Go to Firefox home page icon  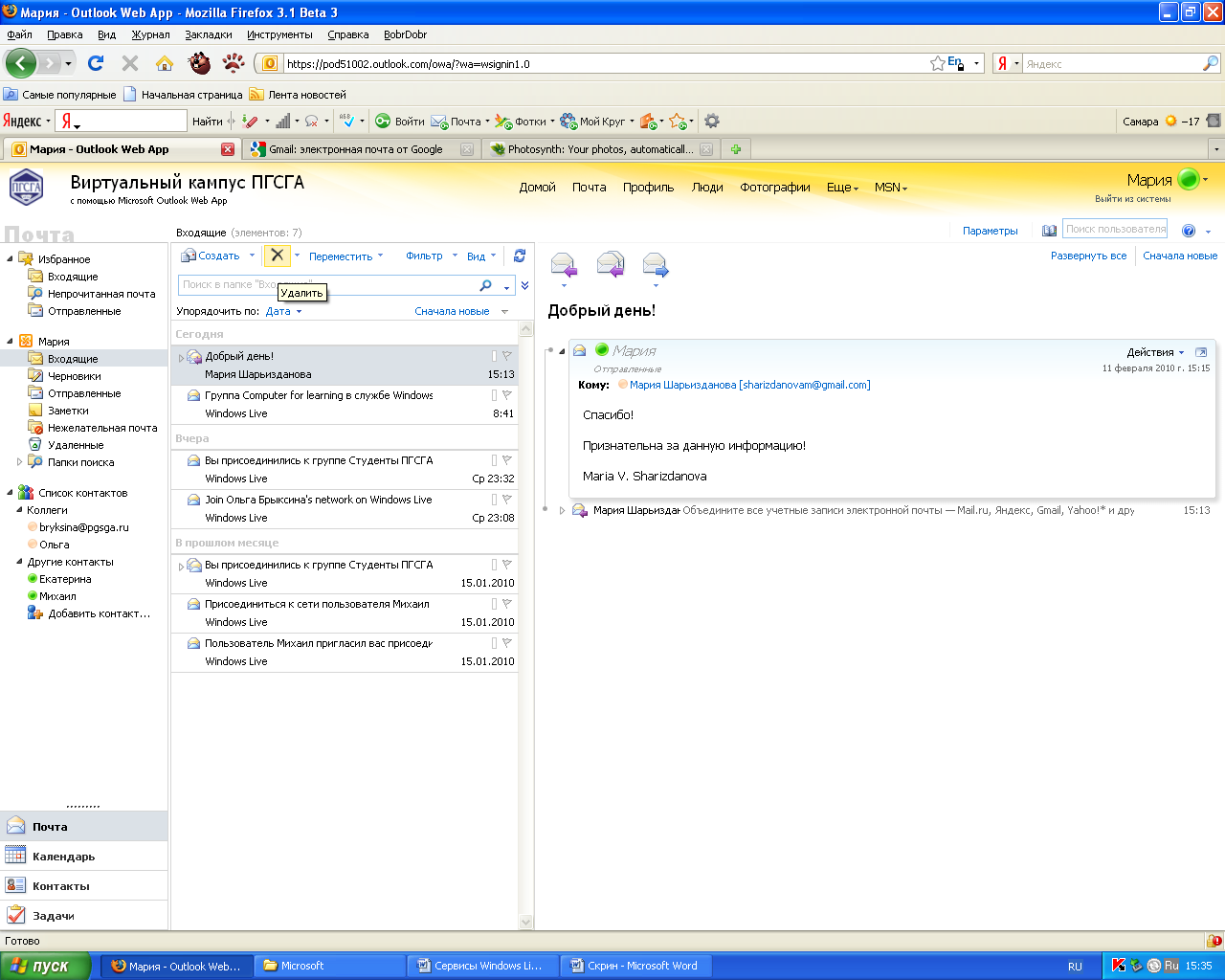click(x=165, y=63)
